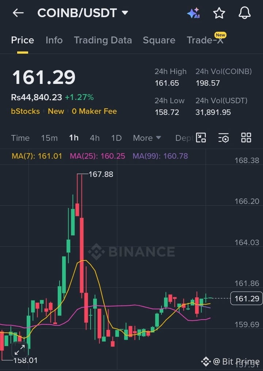Viewport: 263px width, 371px height.
Task: Tap the large 161.29 price
Action: pyautogui.click(x=44, y=77)
